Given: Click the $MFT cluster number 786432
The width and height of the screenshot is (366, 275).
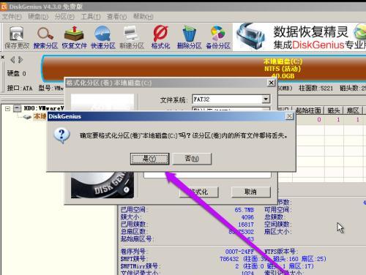Looking at the screenshot, I should (229, 259).
